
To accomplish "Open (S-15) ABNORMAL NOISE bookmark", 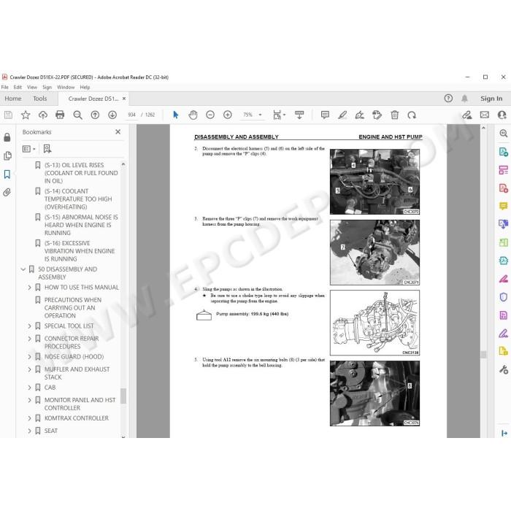I will (x=81, y=225).
